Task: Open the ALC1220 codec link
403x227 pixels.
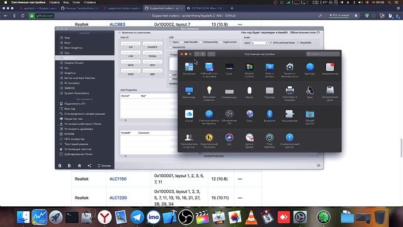Action: point(118,198)
